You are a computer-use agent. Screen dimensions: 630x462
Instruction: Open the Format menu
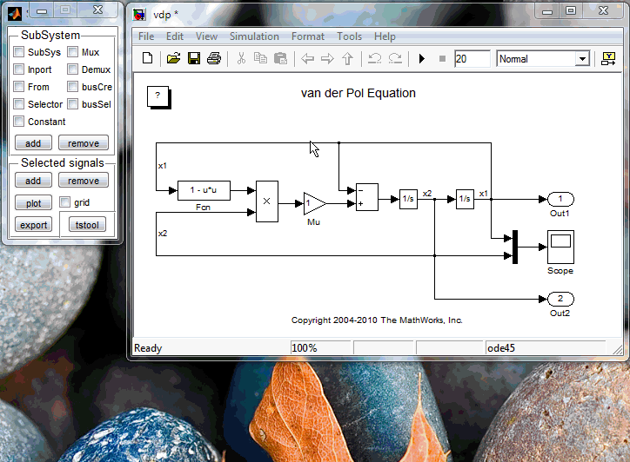307,36
